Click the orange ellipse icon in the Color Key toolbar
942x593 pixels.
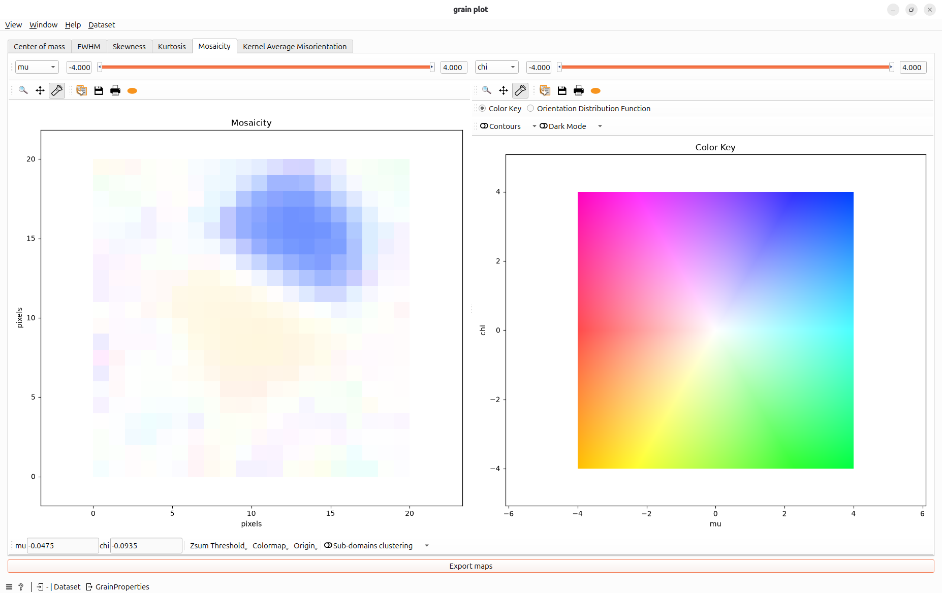(595, 90)
